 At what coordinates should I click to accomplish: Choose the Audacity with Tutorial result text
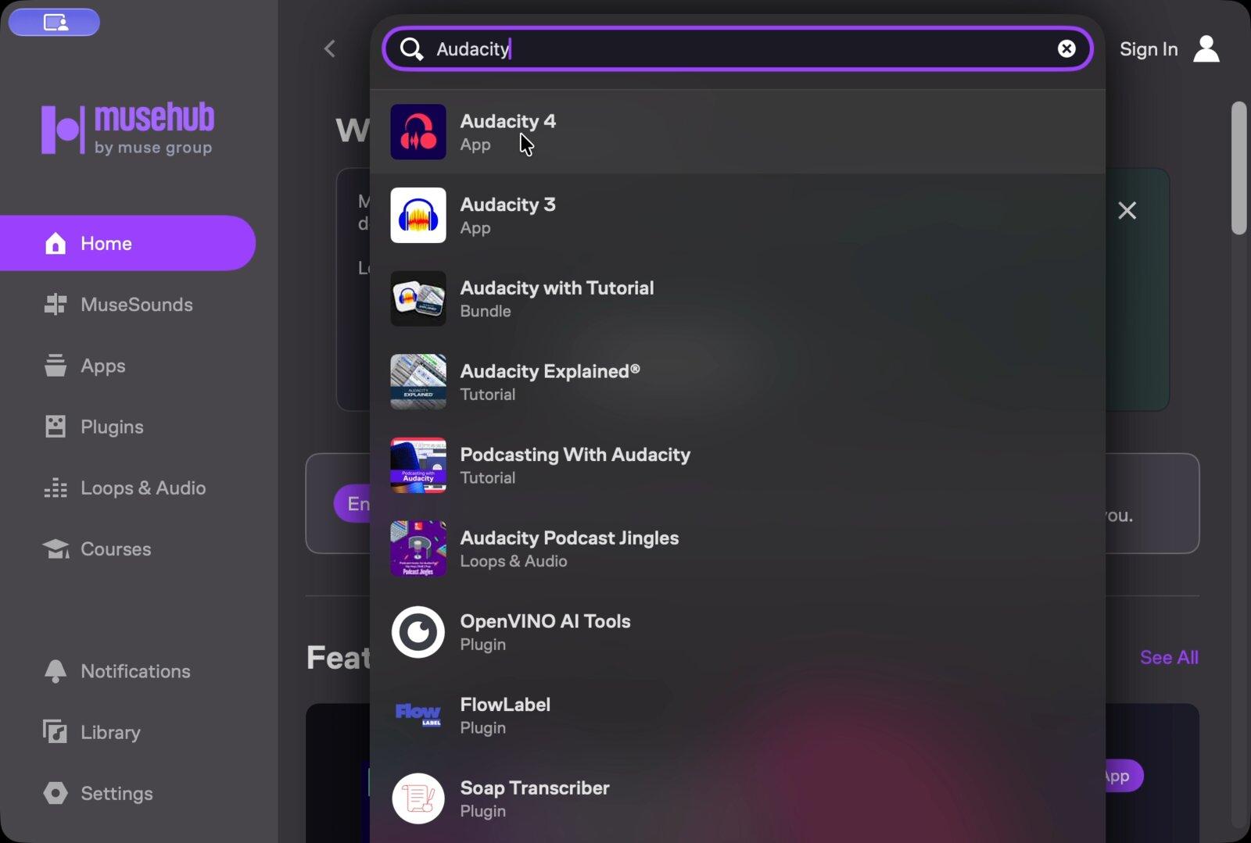[557, 288]
